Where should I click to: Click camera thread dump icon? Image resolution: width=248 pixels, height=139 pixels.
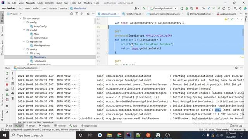click(x=7, y=90)
